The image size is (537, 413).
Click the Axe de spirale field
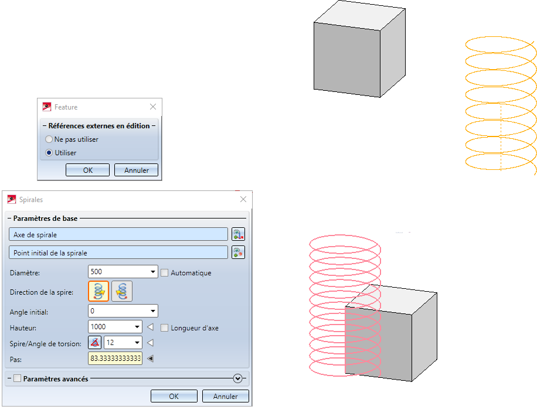(x=118, y=234)
